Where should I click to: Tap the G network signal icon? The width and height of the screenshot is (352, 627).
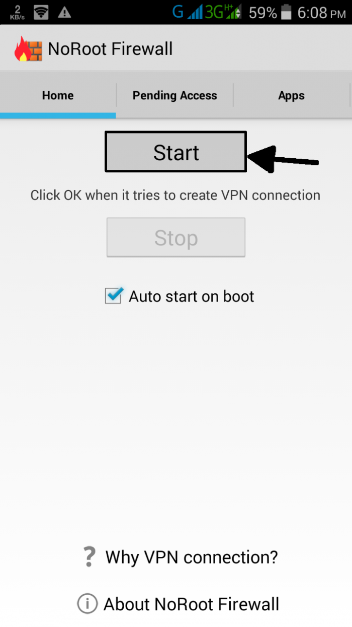[x=187, y=12]
